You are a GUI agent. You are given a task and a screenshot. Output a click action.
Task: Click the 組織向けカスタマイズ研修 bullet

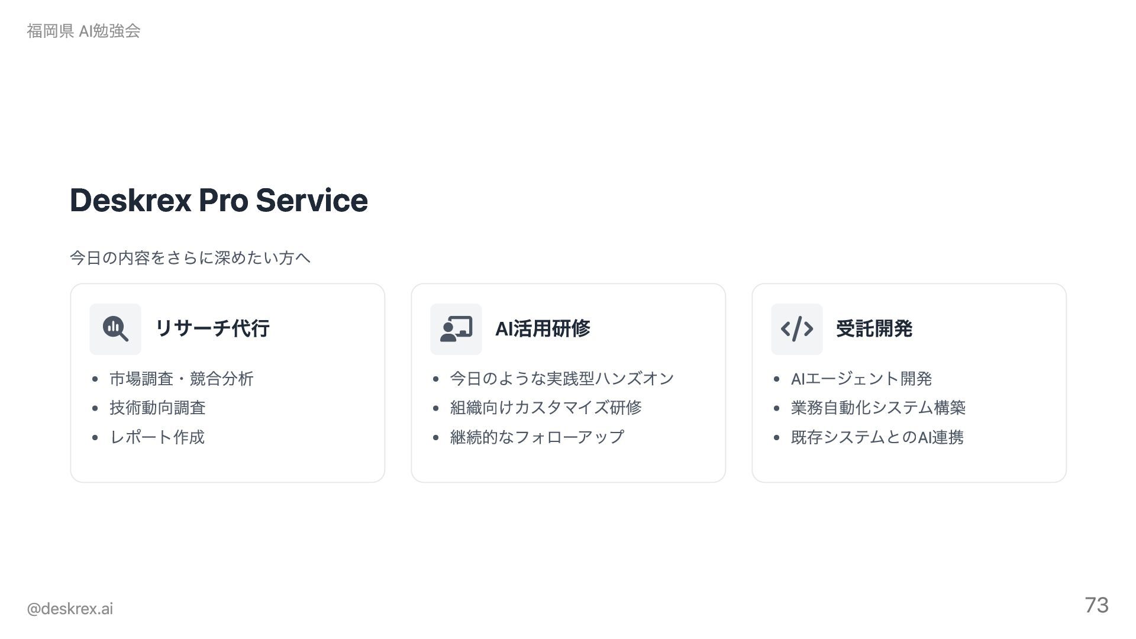(546, 408)
